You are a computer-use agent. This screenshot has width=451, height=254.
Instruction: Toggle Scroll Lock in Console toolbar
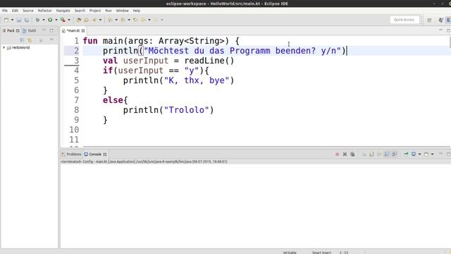pos(371,155)
